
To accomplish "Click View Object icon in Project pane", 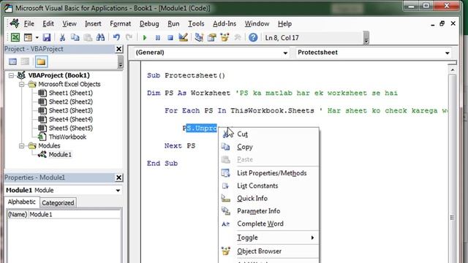I will 25,61.
